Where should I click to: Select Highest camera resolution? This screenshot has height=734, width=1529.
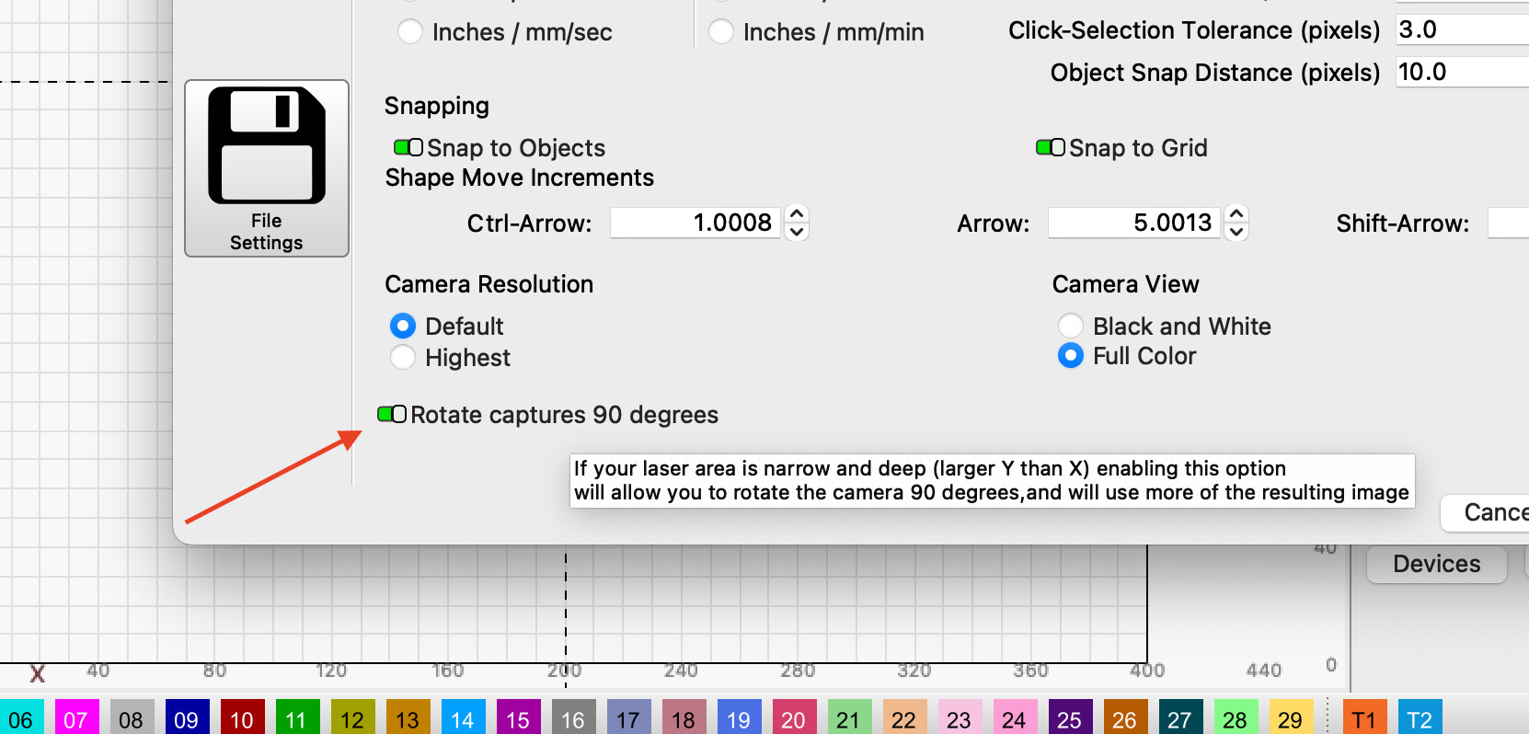click(x=403, y=357)
